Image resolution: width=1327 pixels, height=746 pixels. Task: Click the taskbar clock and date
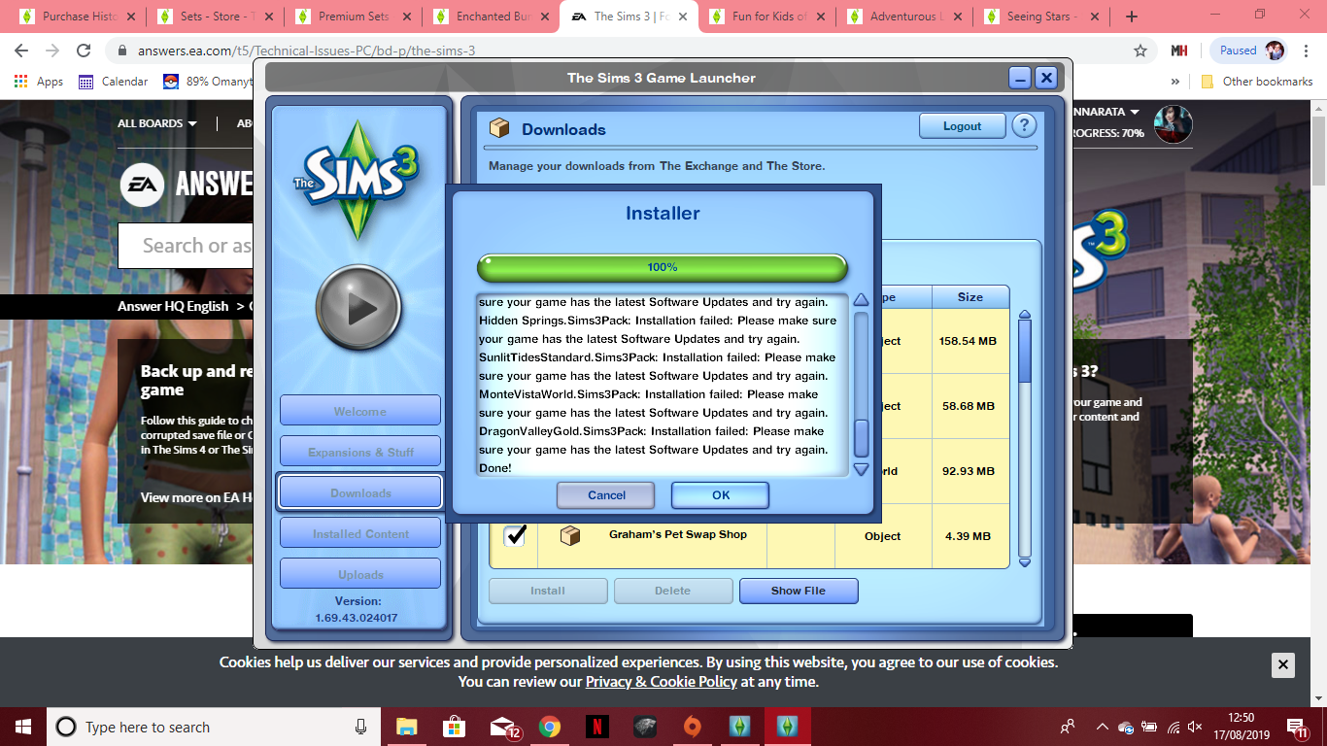coord(1240,727)
